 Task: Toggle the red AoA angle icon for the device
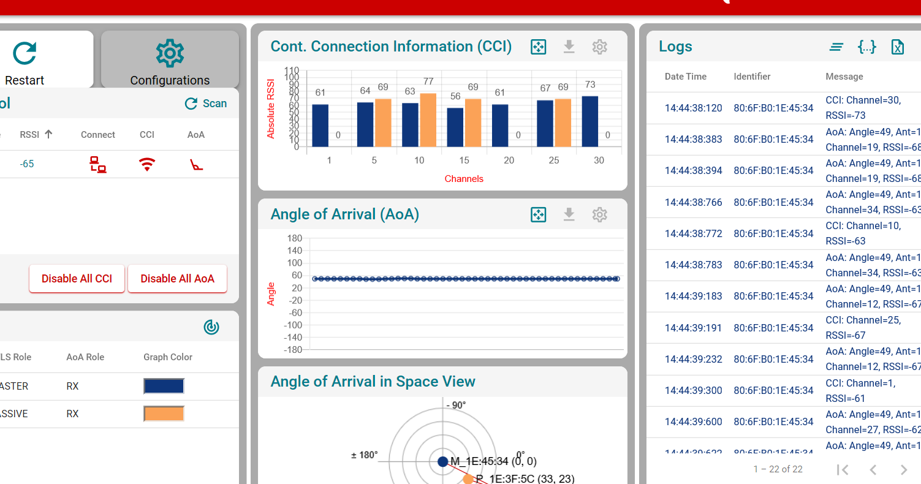click(x=196, y=164)
